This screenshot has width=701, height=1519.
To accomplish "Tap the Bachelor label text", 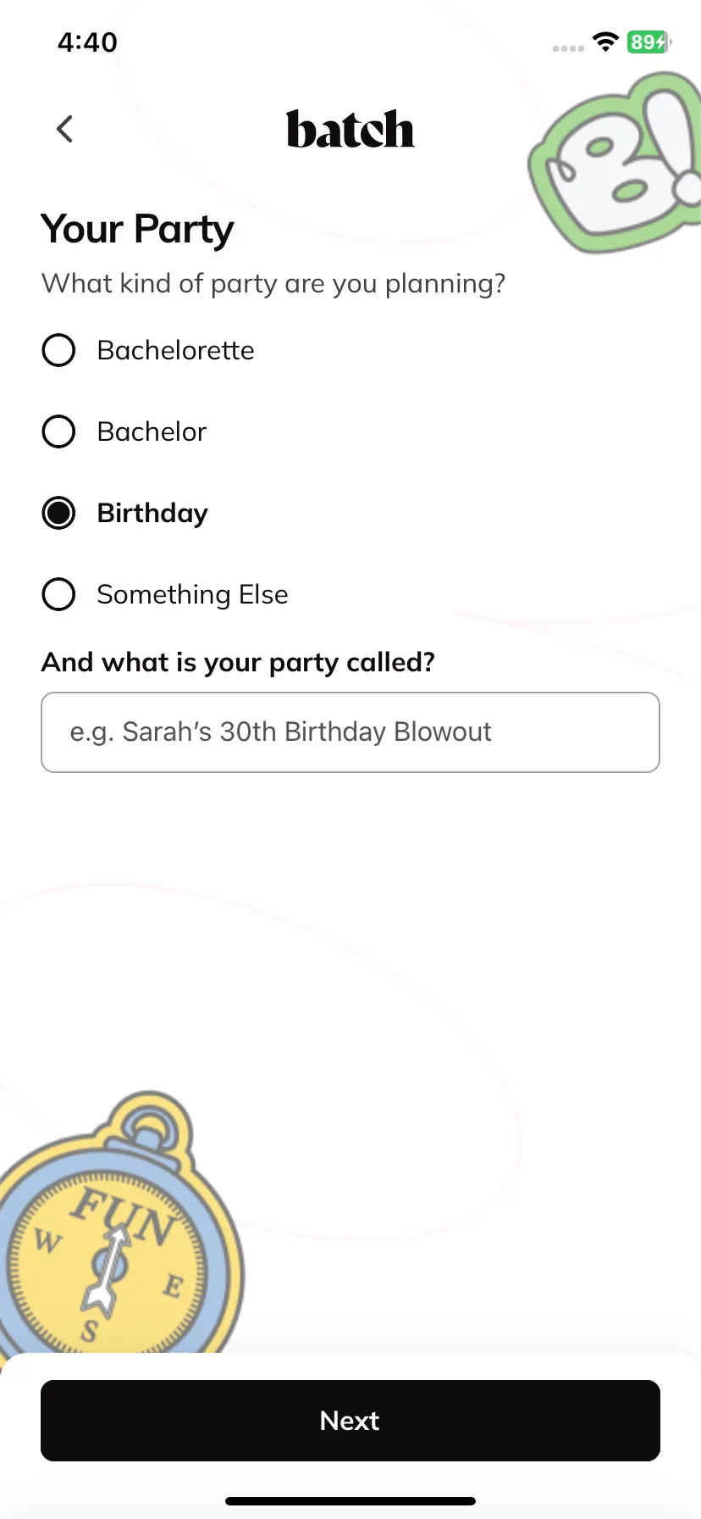I will point(152,431).
